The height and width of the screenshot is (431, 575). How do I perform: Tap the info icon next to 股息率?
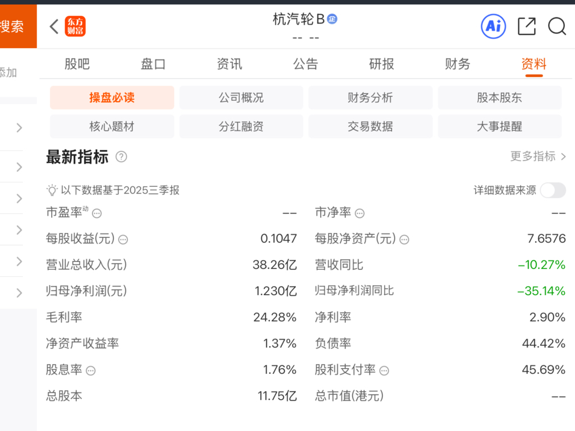pyautogui.click(x=90, y=370)
